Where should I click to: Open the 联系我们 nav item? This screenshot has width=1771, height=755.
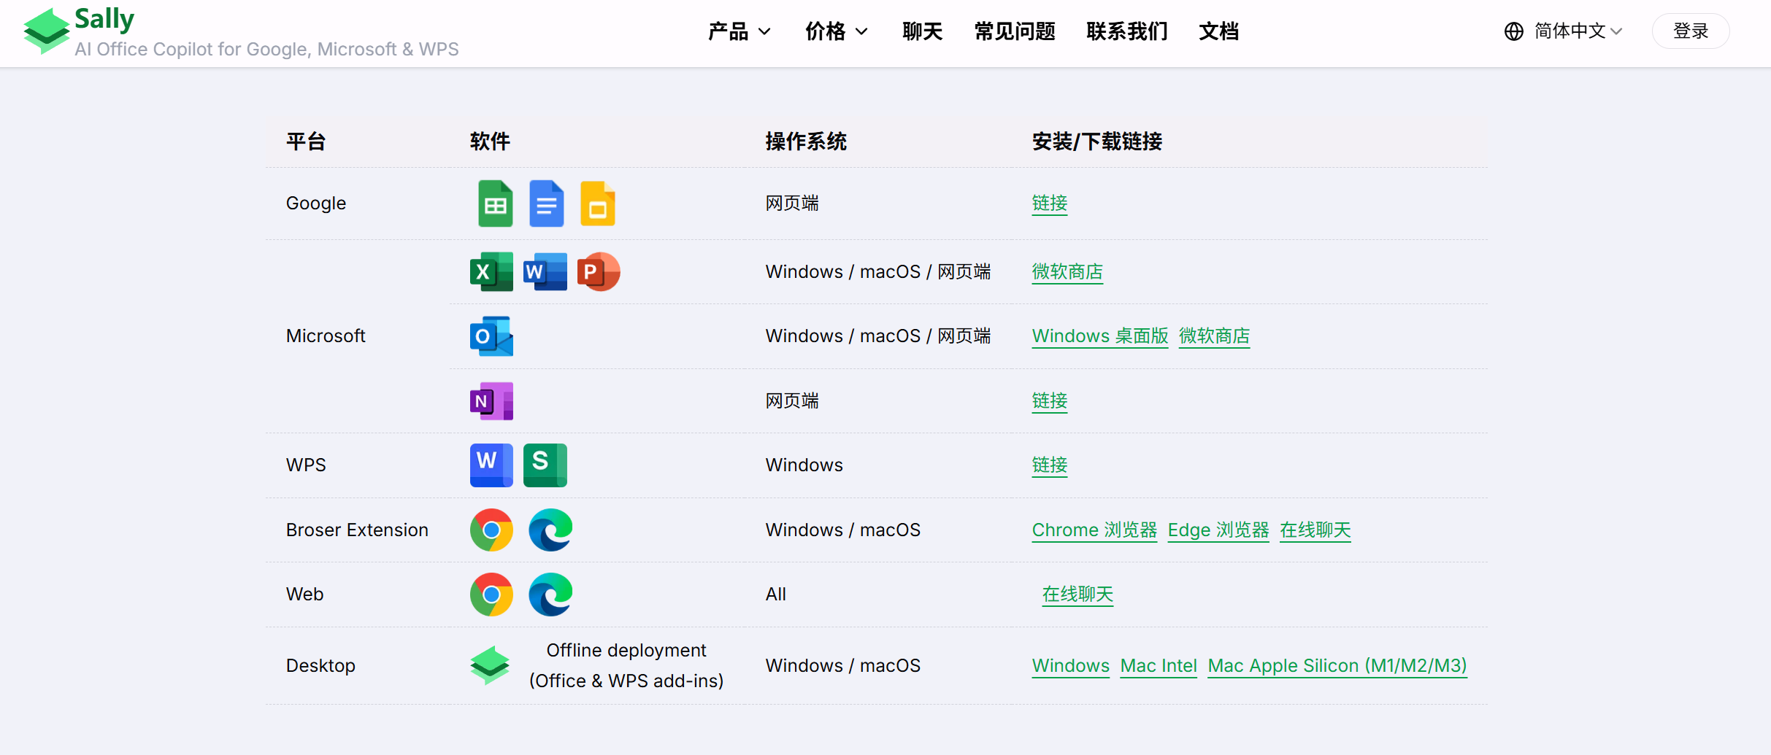[1126, 31]
